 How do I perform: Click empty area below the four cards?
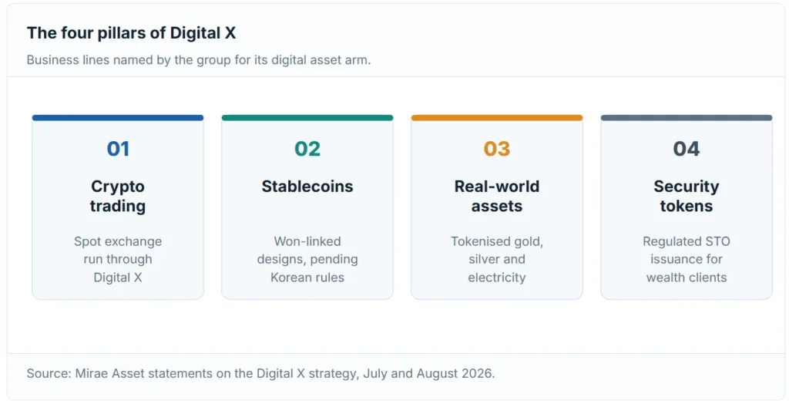pos(395,326)
